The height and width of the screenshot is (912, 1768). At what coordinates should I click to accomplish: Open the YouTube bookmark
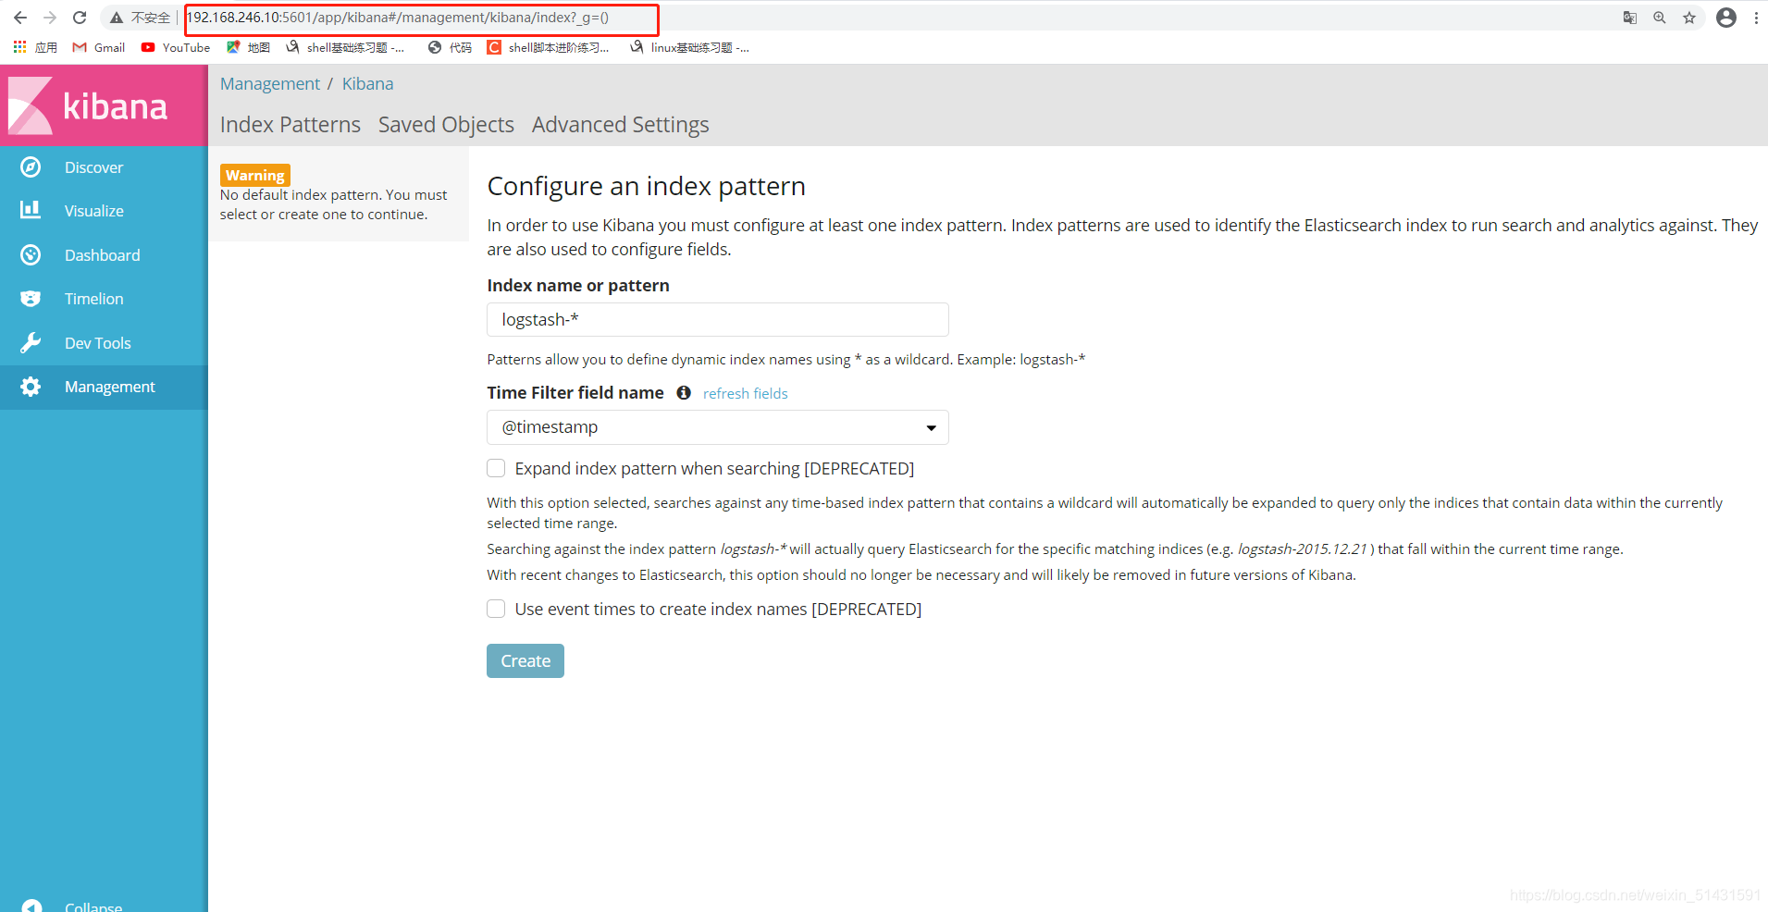pos(176,47)
